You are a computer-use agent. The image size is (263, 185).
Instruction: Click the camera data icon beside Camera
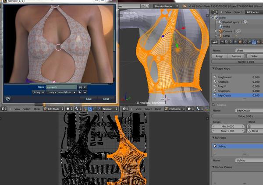tap(238, 31)
